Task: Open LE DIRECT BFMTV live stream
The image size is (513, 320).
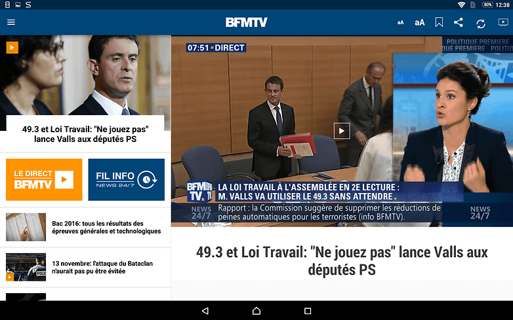Action: tap(44, 179)
